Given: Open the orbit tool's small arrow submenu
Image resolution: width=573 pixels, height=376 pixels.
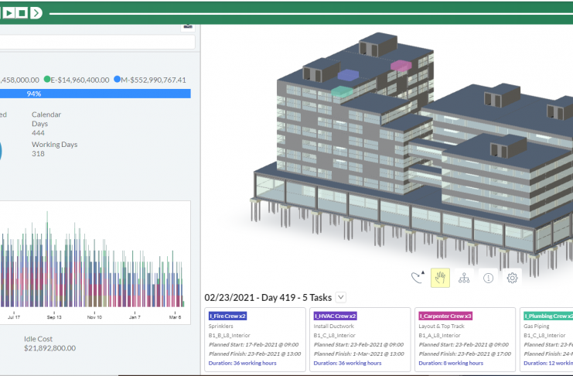Looking at the screenshot, I should pos(423,273).
